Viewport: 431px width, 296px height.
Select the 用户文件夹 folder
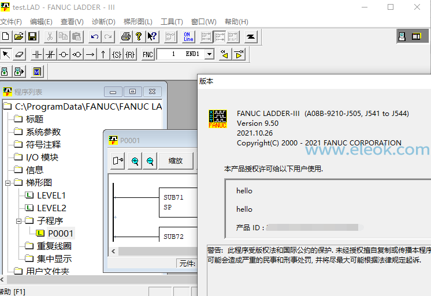(x=47, y=271)
